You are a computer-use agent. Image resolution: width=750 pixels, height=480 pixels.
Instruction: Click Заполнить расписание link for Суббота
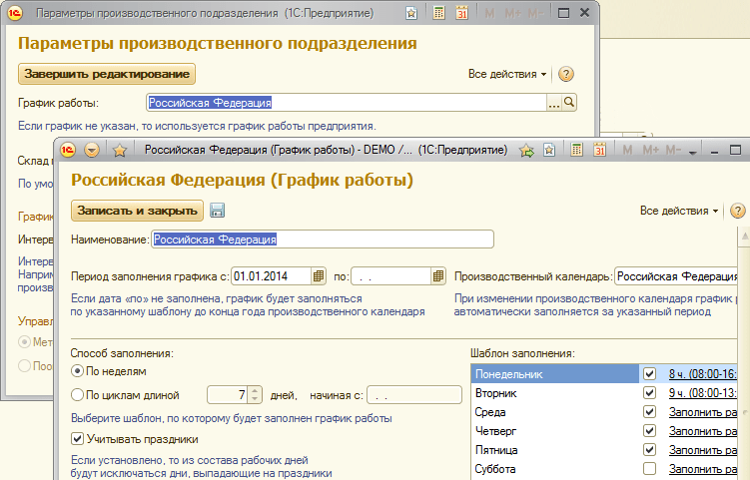pos(703,469)
